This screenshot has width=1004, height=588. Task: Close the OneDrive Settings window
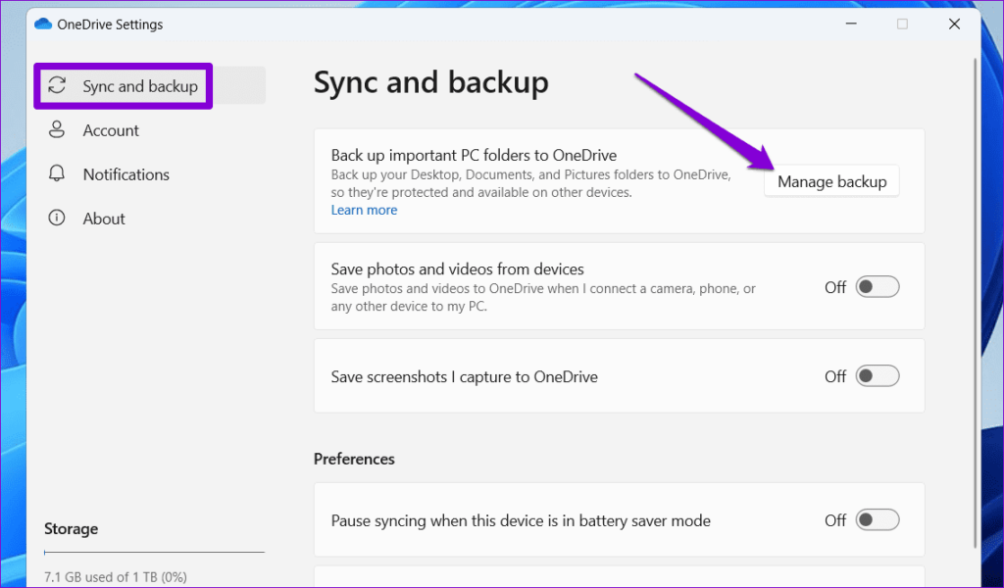954,24
